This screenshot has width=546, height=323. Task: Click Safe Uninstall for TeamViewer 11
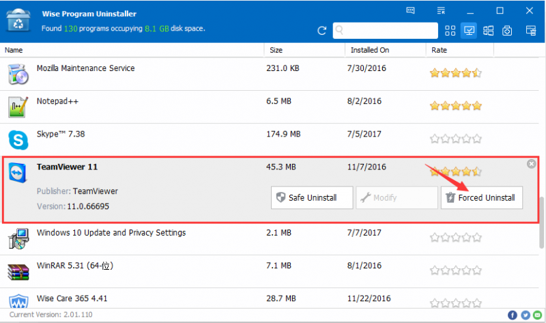[312, 197]
